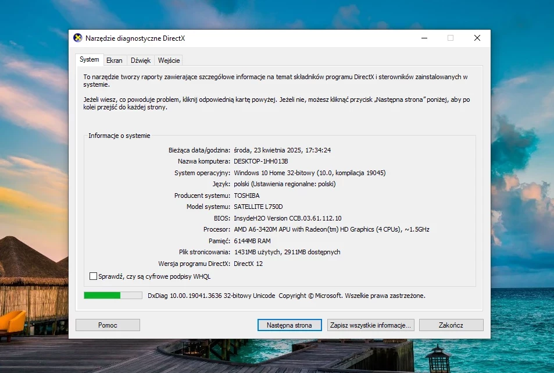554x373 pixels.
Task: Switch to the Ekran tab
Action: [x=114, y=61]
